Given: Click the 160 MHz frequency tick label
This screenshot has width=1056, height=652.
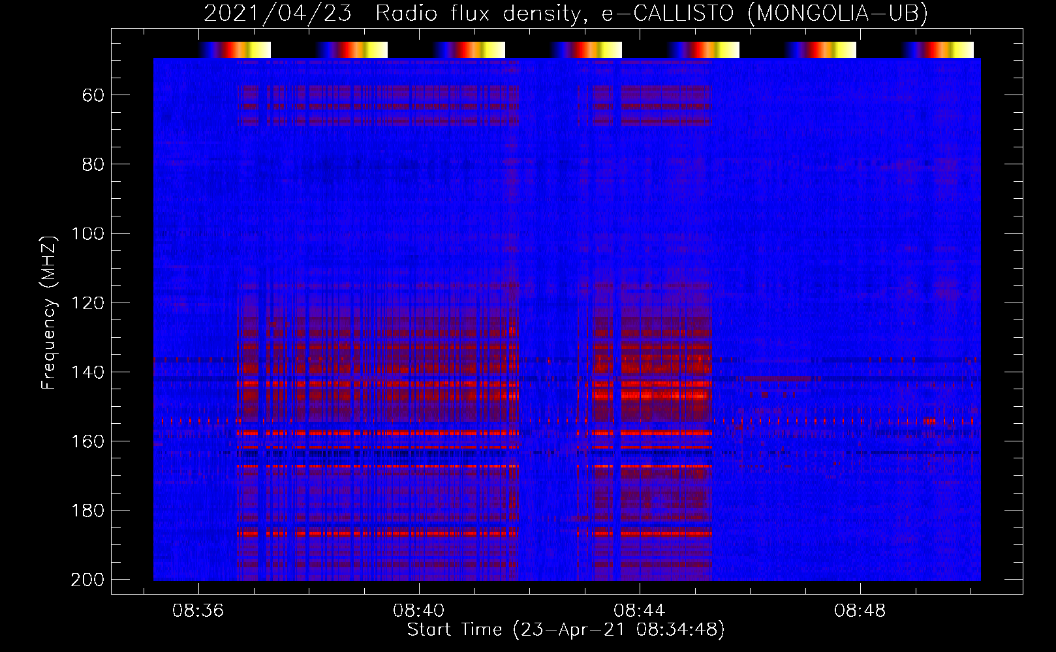Looking at the screenshot, I should 87,441.
